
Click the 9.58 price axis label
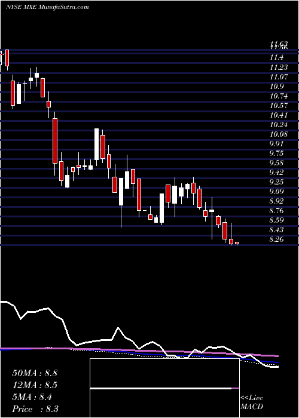tap(276, 163)
